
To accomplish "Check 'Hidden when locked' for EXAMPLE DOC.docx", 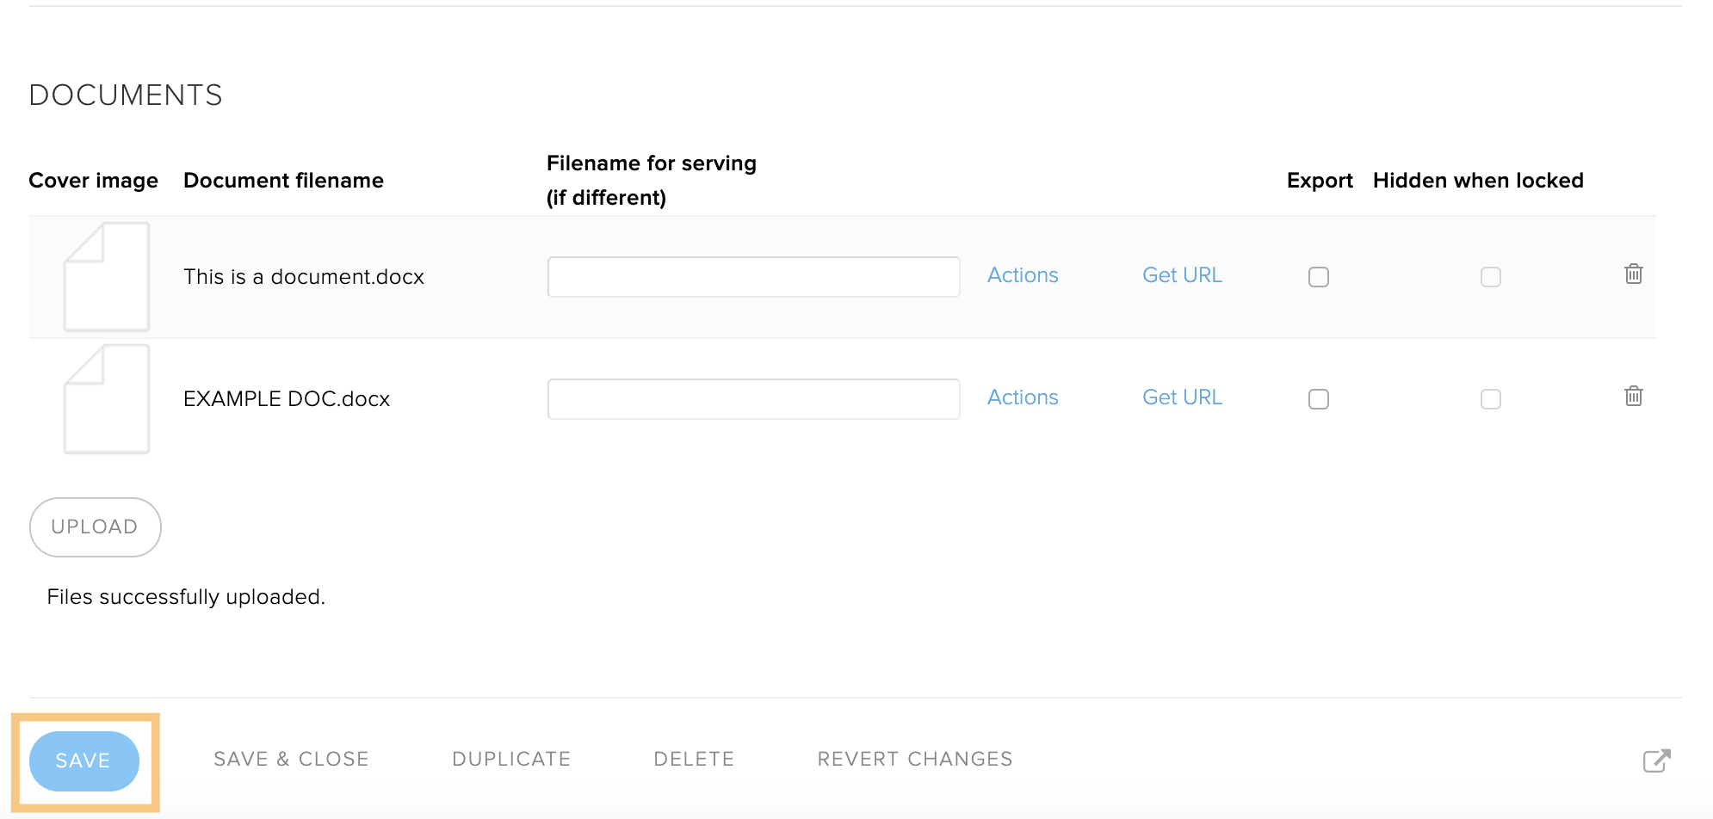I will point(1490,399).
